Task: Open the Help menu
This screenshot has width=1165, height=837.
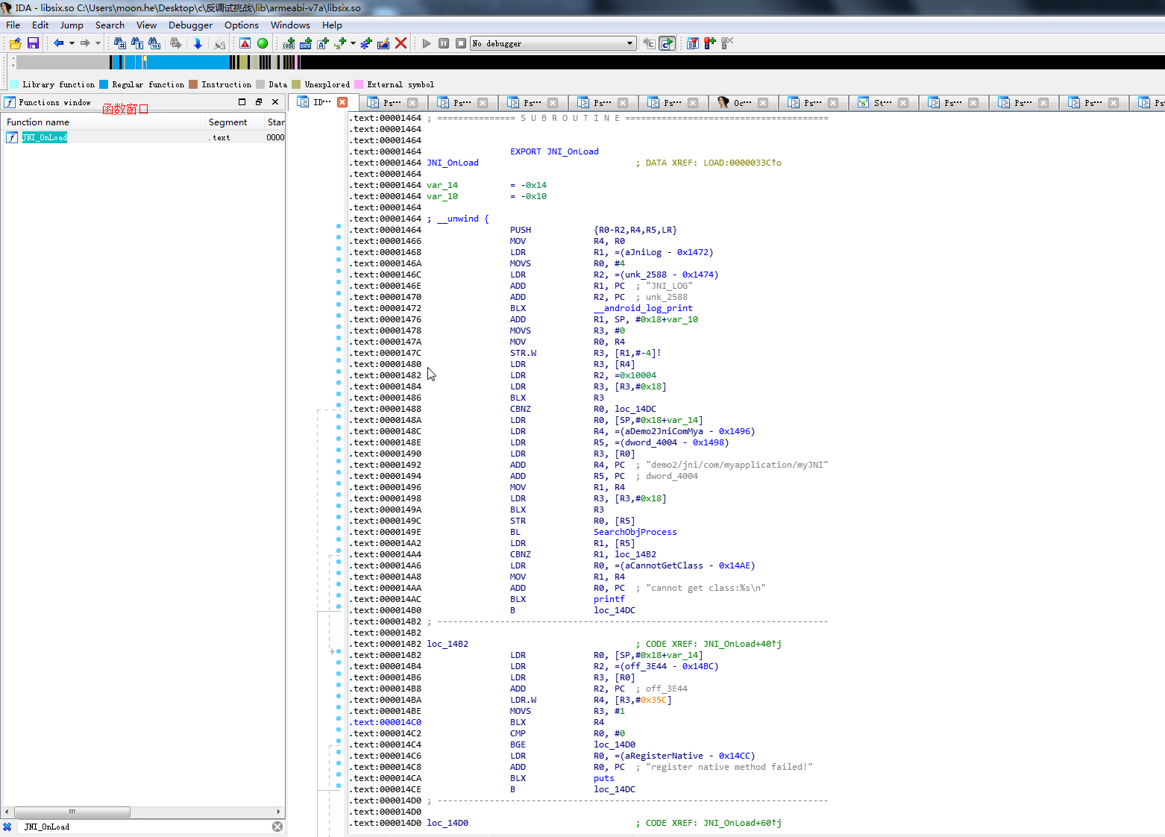Action: 332,25
